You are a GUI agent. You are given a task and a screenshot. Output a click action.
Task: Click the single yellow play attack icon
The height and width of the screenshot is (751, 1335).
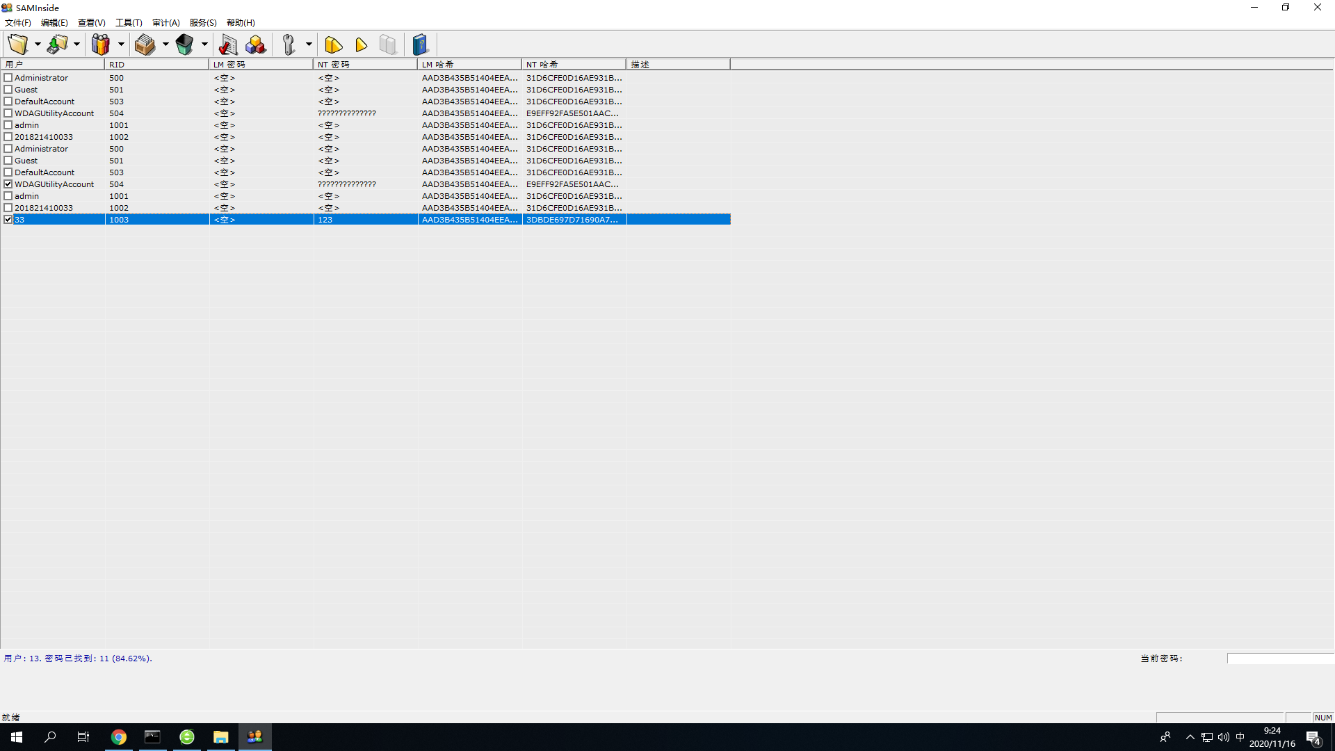361,45
